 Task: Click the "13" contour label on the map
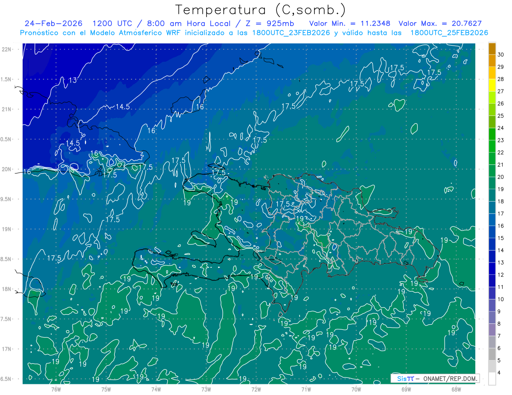pyautogui.click(x=73, y=80)
